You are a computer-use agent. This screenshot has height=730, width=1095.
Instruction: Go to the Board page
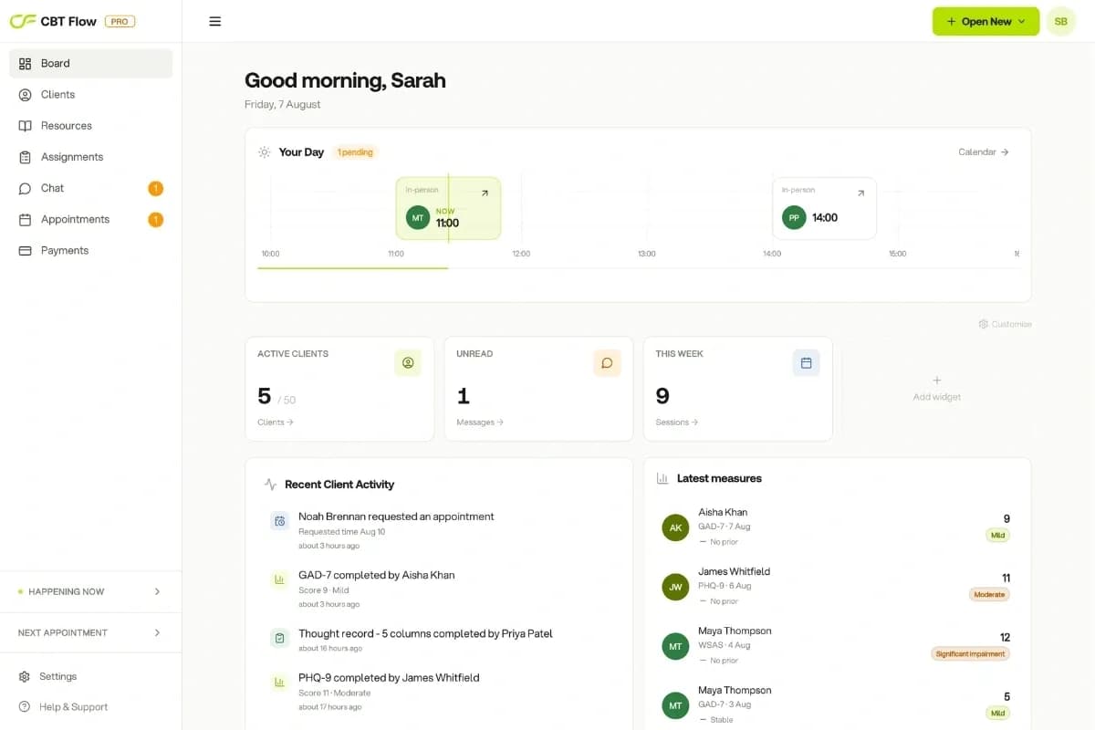91,64
